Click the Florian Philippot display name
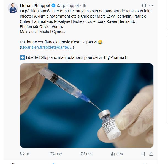 [x=35, y=5]
